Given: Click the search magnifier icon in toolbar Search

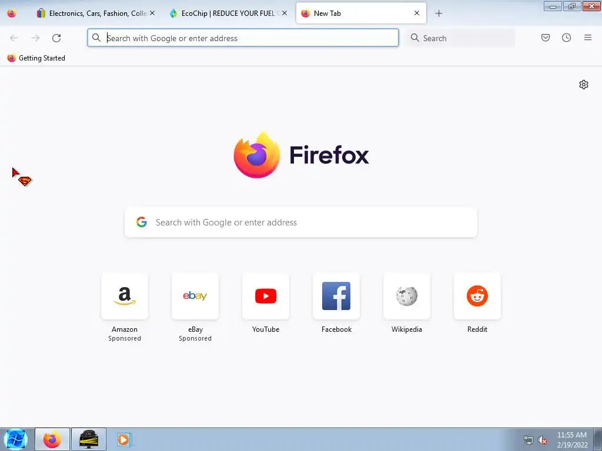Looking at the screenshot, I should tap(414, 38).
